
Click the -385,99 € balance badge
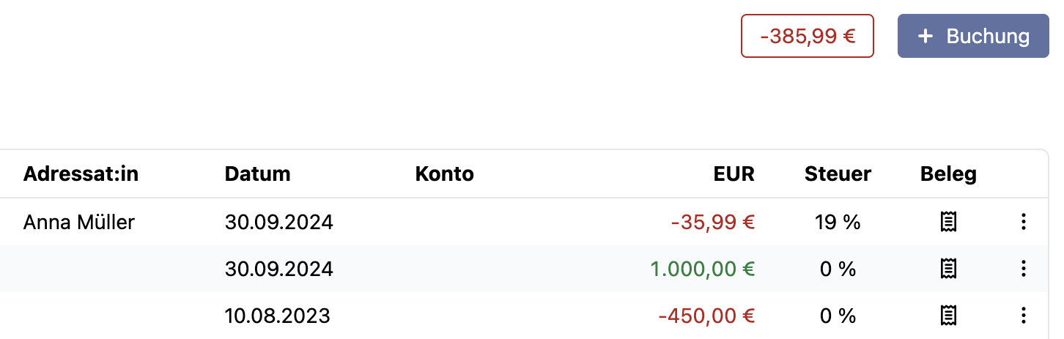tap(808, 36)
